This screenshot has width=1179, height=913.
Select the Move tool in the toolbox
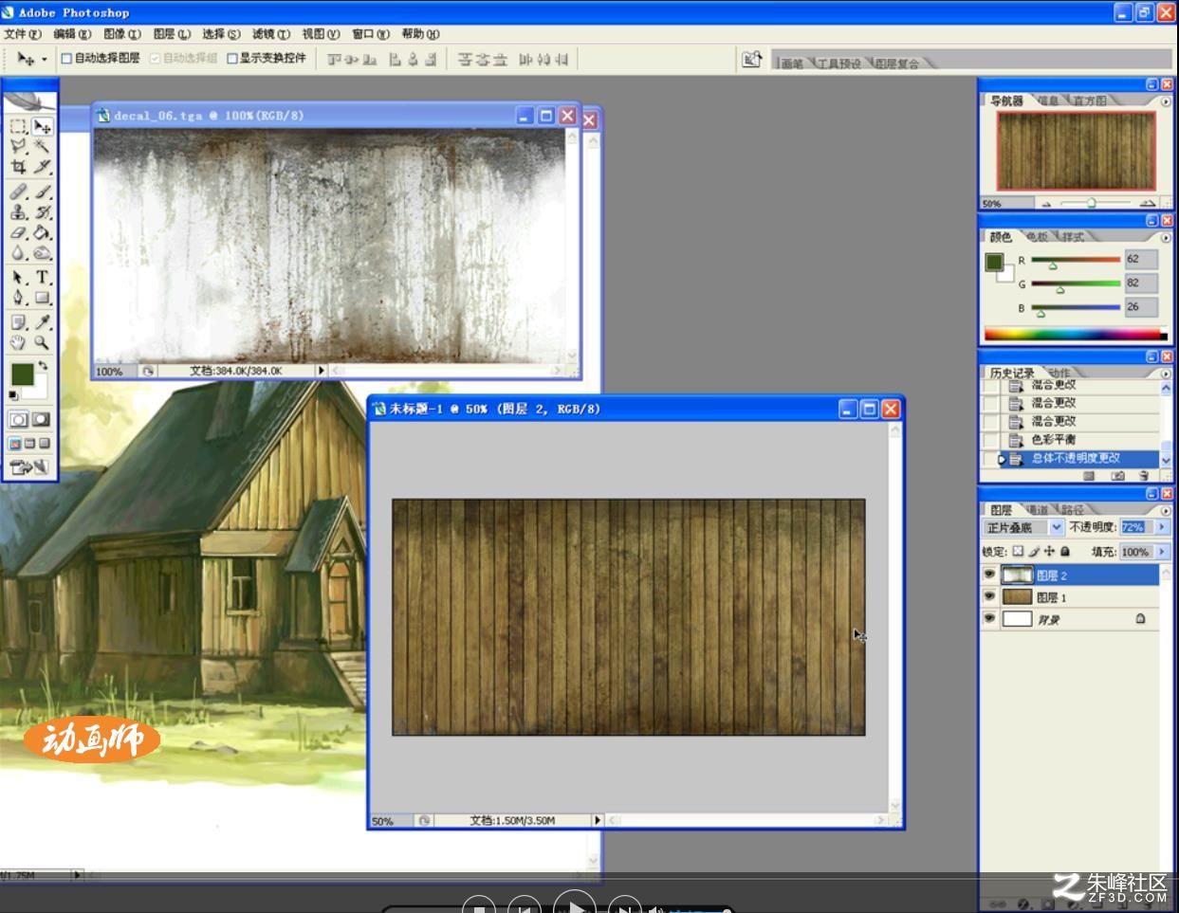[x=42, y=126]
